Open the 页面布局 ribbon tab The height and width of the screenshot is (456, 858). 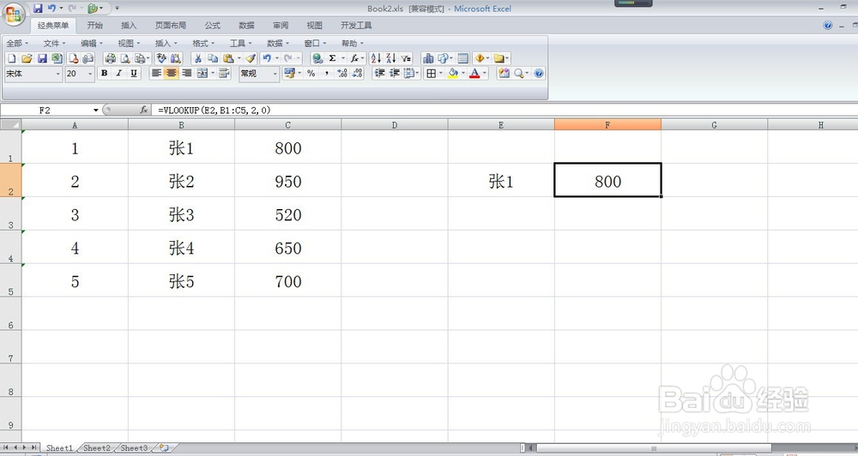(x=171, y=25)
